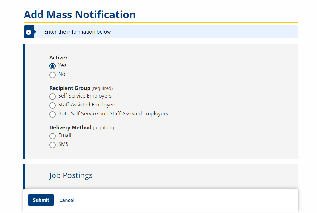Click the 'Enter the information below' message

coord(77,32)
